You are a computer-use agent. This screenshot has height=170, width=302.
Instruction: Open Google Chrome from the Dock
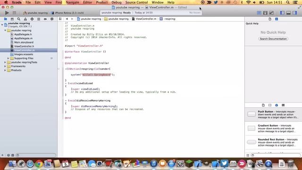39,164
